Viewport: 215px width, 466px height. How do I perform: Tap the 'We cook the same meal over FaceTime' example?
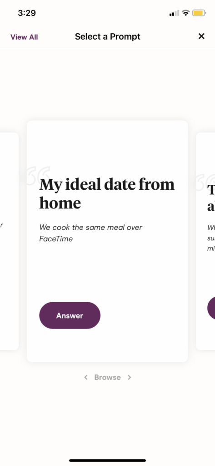[91, 233]
